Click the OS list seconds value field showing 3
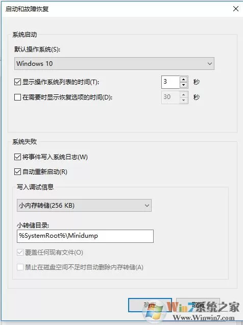 coord(171,82)
